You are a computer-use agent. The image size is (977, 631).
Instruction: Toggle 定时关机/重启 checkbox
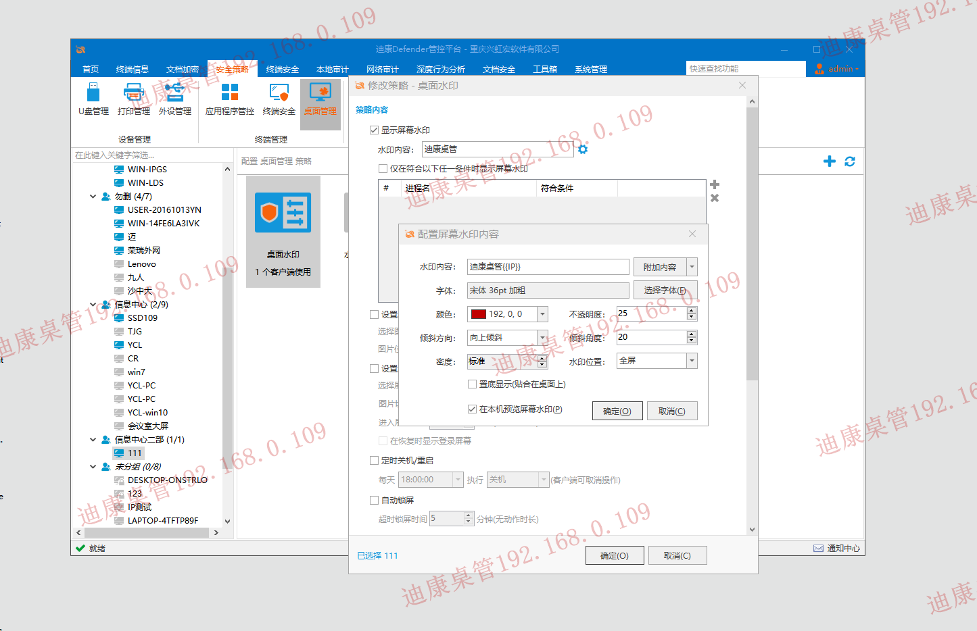(x=374, y=461)
